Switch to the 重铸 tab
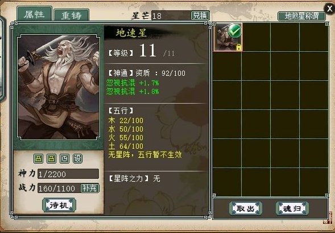335x233 pixels. pyautogui.click(x=71, y=15)
